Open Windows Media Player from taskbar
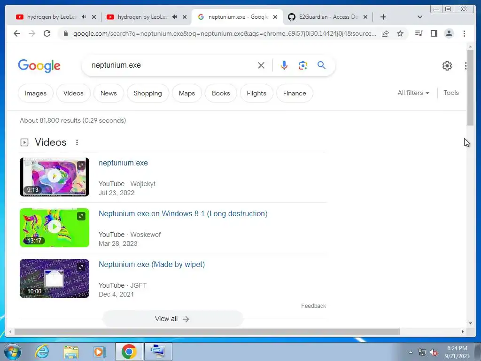Image resolution: width=481 pixels, height=361 pixels. [99, 352]
